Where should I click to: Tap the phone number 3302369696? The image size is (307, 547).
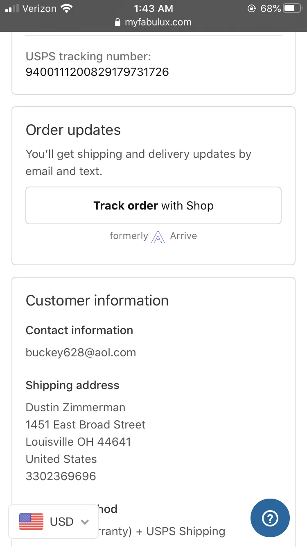coord(61,476)
